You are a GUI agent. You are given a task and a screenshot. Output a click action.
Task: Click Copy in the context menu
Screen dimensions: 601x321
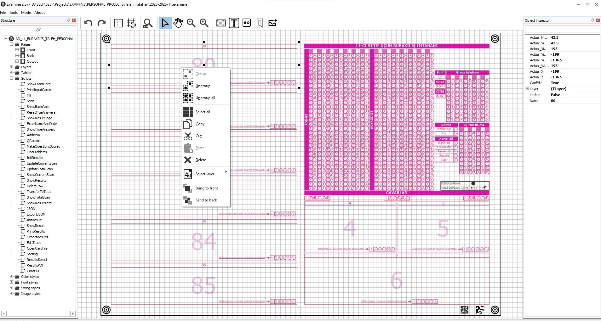pyautogui.click(x=206, y=124)
